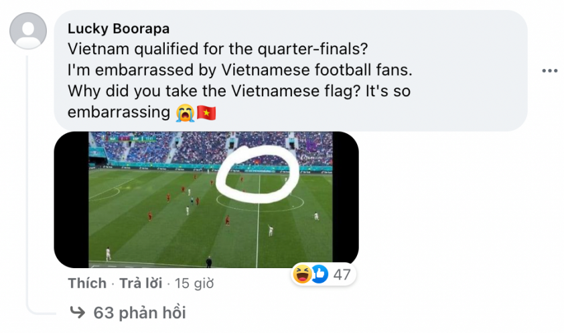The width and height of the screenshot is (564, 333).
Task: Open the three-dots comment options menu
Action: point(550,71)
